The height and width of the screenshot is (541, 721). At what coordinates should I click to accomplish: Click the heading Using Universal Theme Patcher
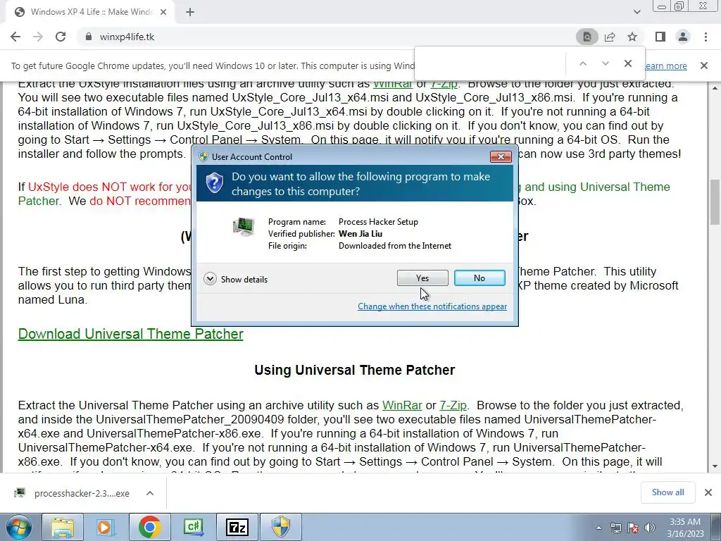point(355,371)
